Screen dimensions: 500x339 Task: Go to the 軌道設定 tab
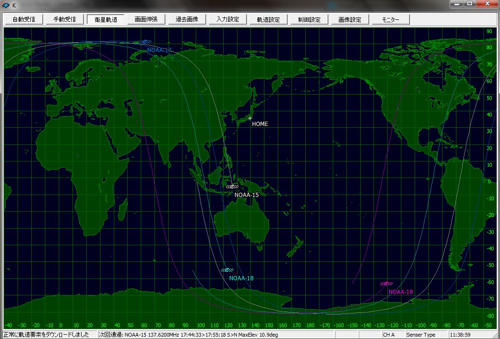(269, 19)
